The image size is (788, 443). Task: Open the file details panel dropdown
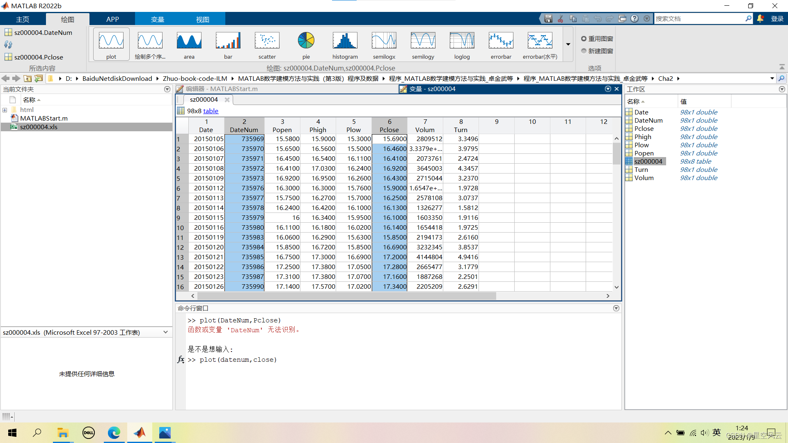[x=165, y=332]
